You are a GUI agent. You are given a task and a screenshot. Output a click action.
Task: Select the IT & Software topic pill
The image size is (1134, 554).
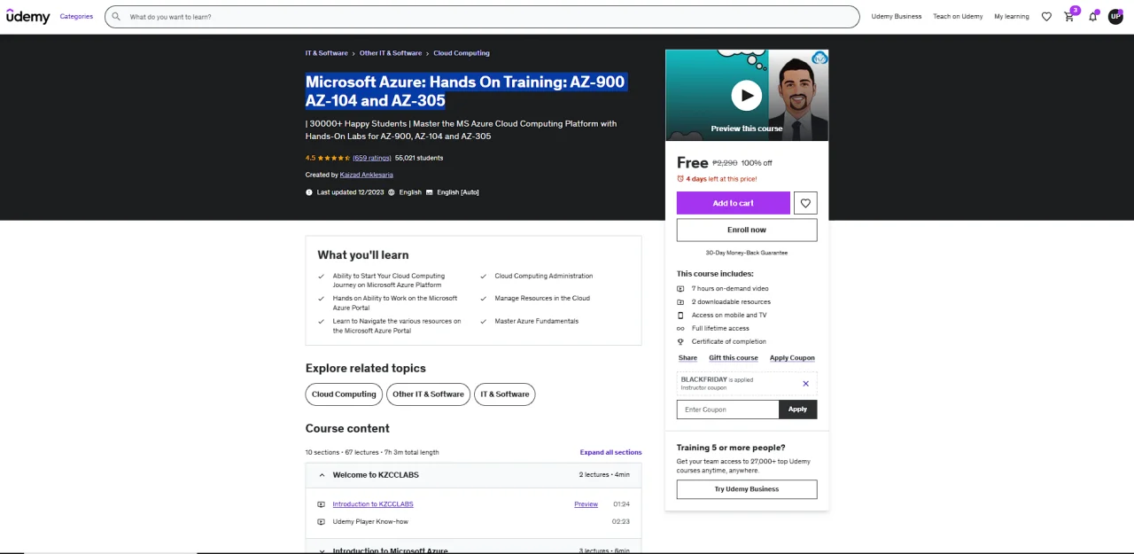pos(505,394)
